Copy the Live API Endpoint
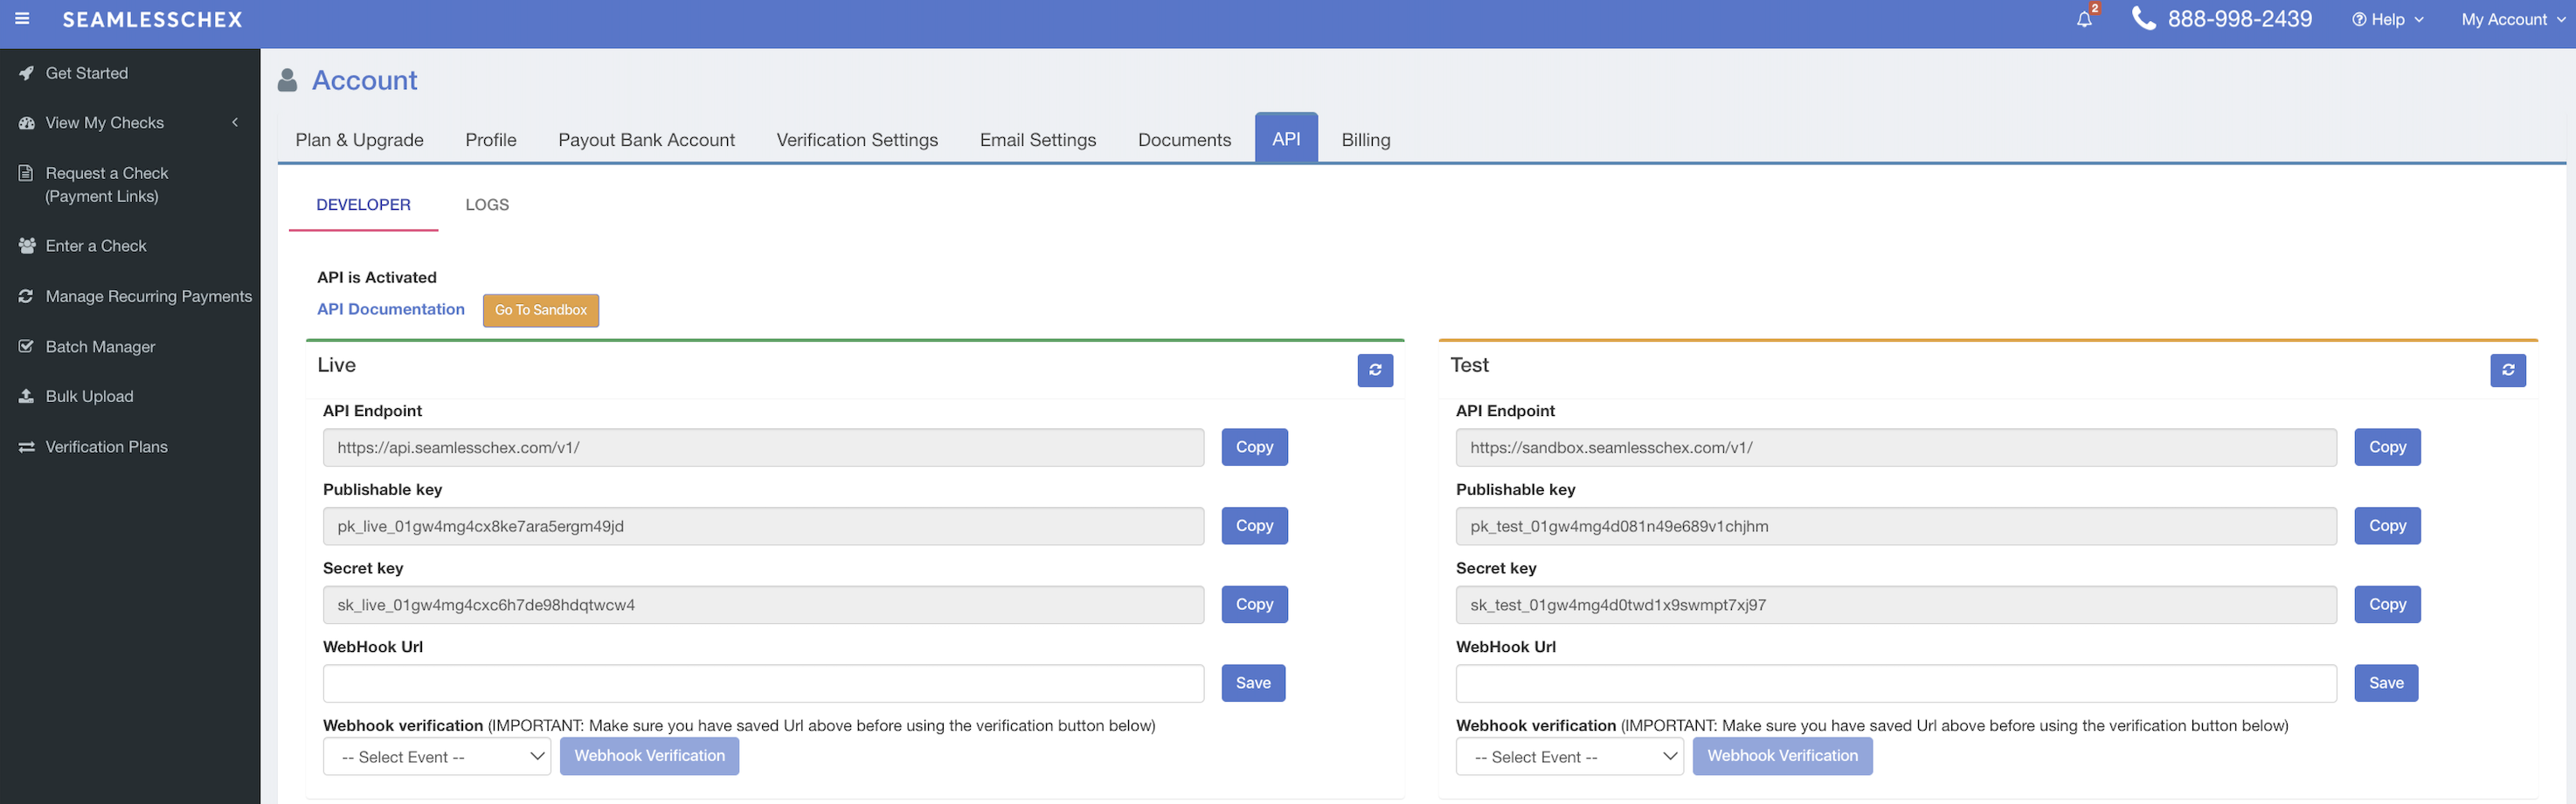Image resolution: width=2576 pixels, height=804 pixels. 1254,447
